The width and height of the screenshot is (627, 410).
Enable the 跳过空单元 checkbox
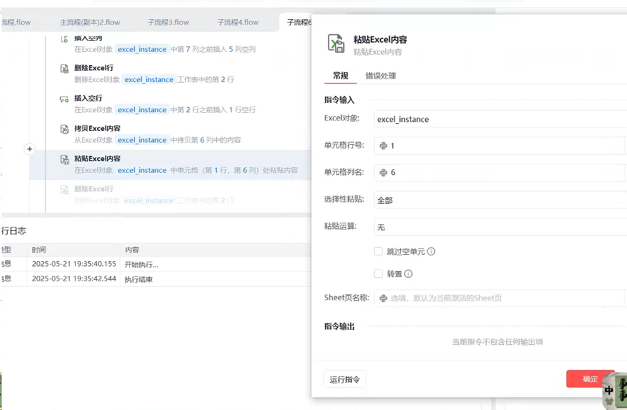379,252
